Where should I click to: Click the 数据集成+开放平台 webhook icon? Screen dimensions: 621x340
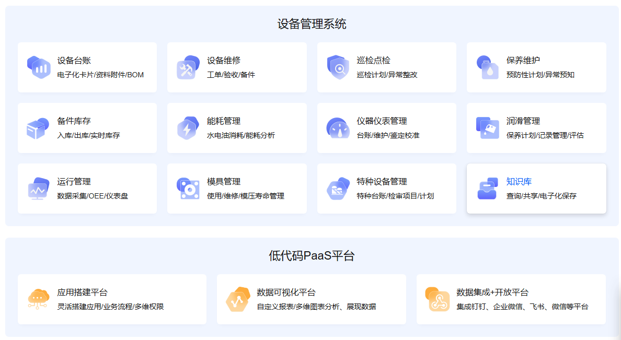pos(438,299)
